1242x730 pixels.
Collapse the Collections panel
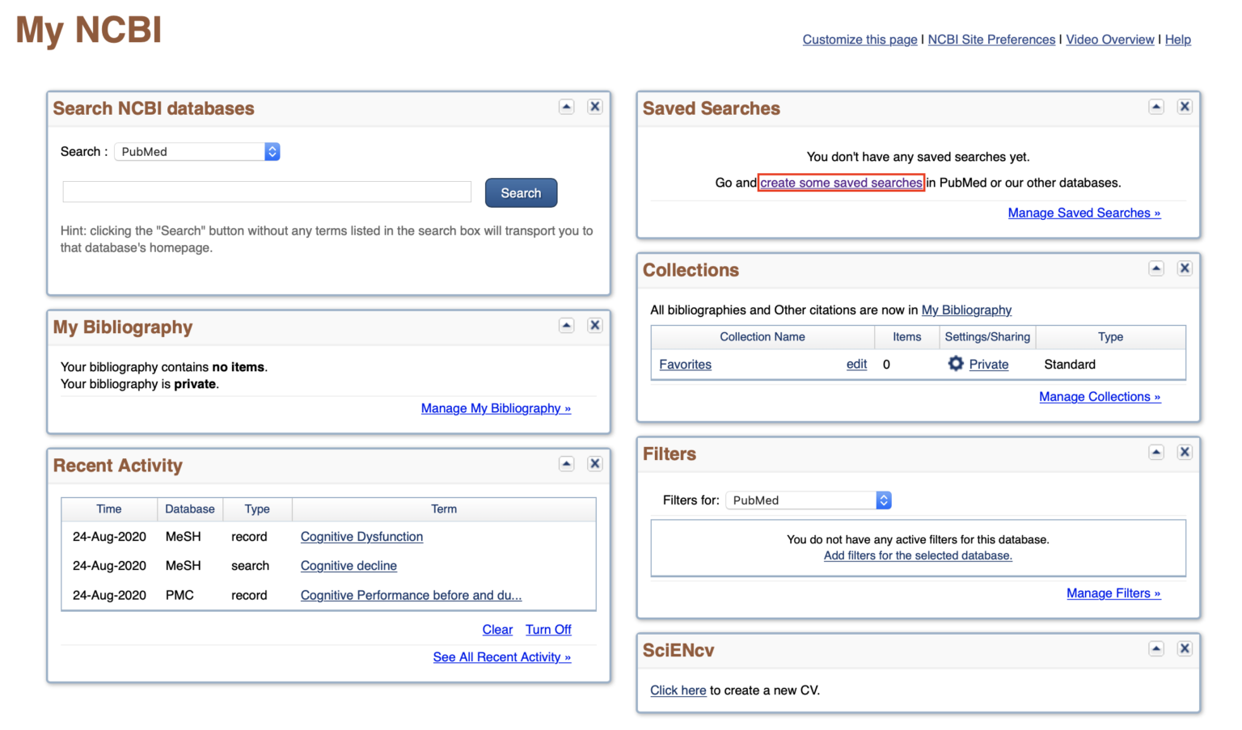coord(1156,268)
